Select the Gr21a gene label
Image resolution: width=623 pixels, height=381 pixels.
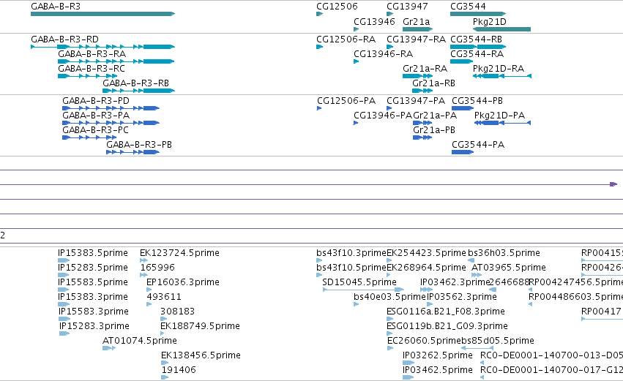(x=416, y=21)
